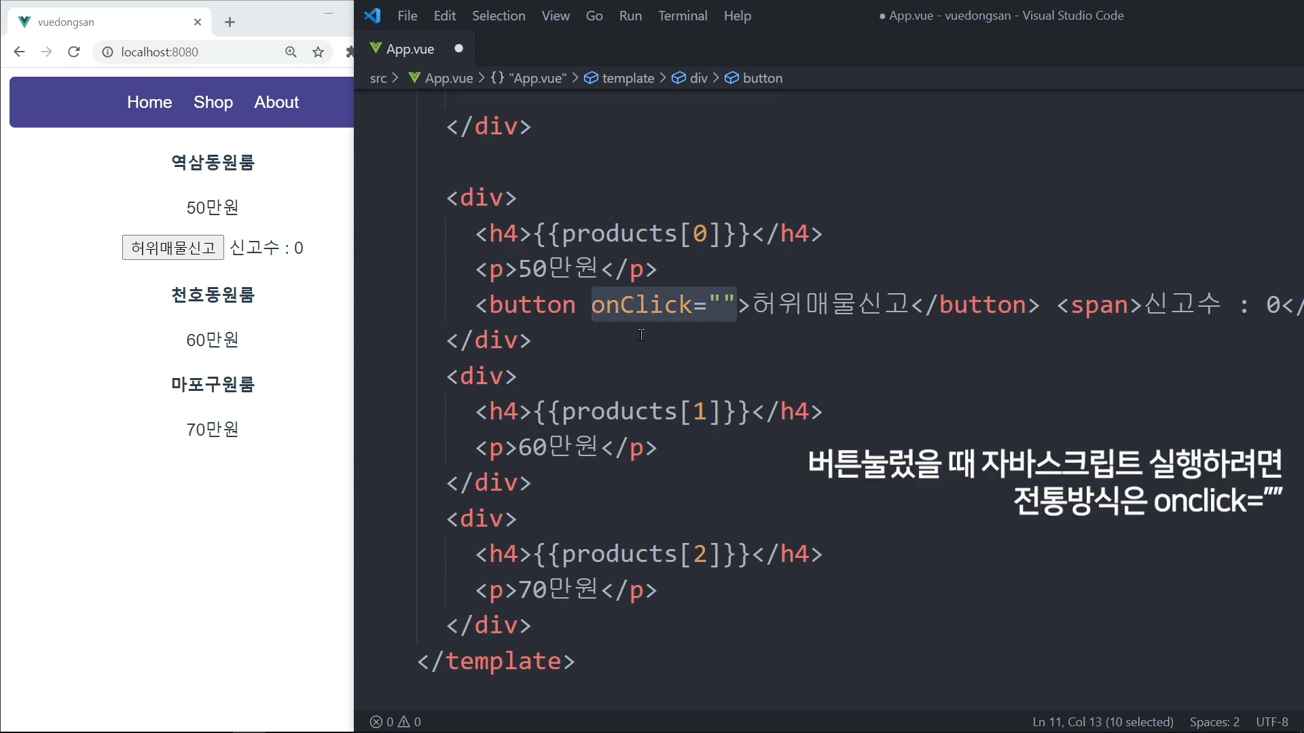The image size is (1304, 733).
Task: Click the zoom magnifier in address bar
Action: click(291, 52)
